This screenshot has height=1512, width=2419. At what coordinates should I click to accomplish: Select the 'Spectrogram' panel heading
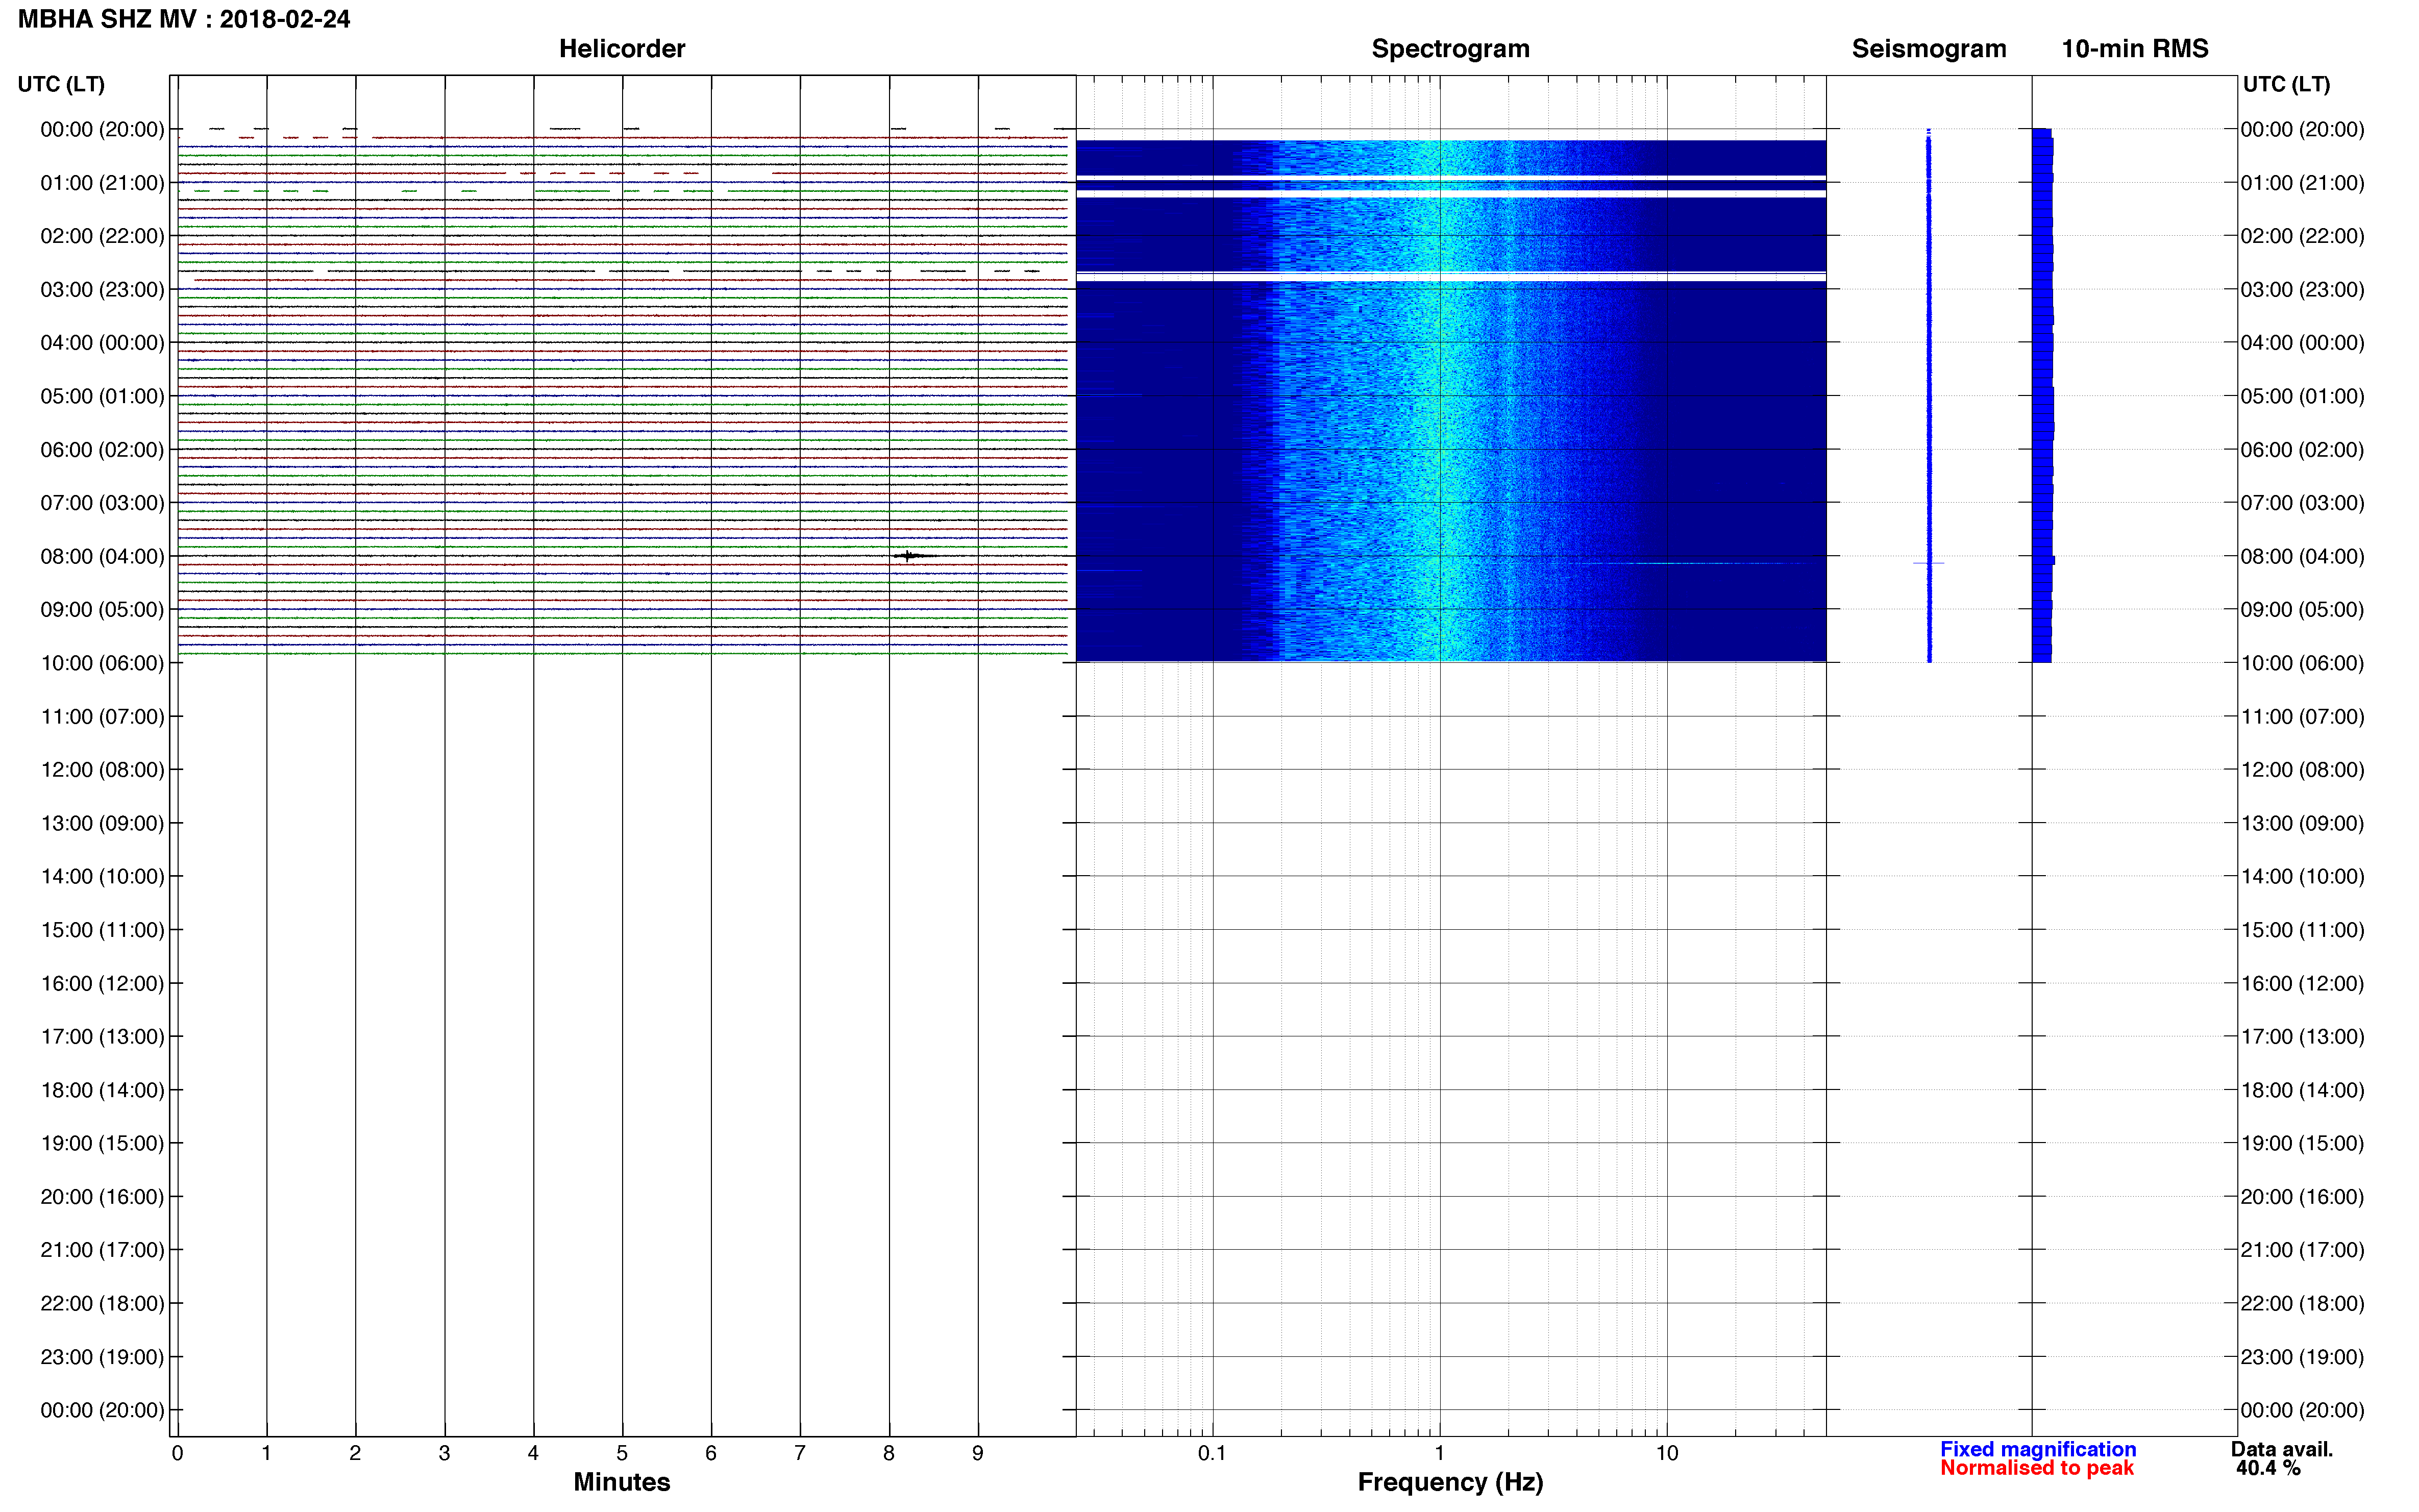tap(1450, 49)
